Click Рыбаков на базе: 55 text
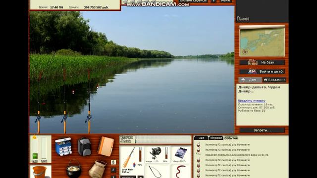This screenshot has width=317, height=178. 252,111
